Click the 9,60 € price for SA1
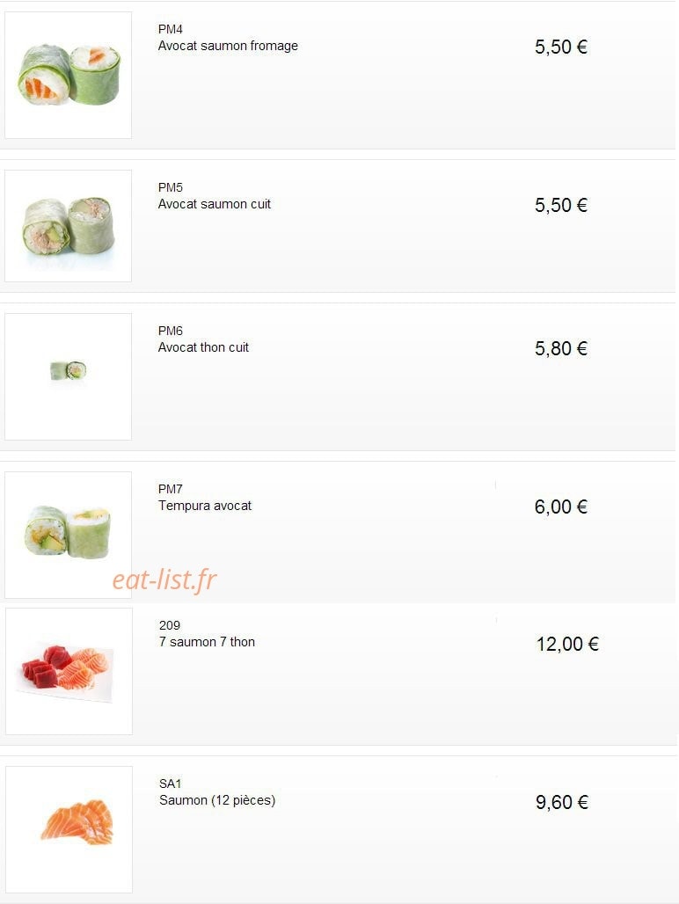The image size is (679, 904). pos(562,802)
